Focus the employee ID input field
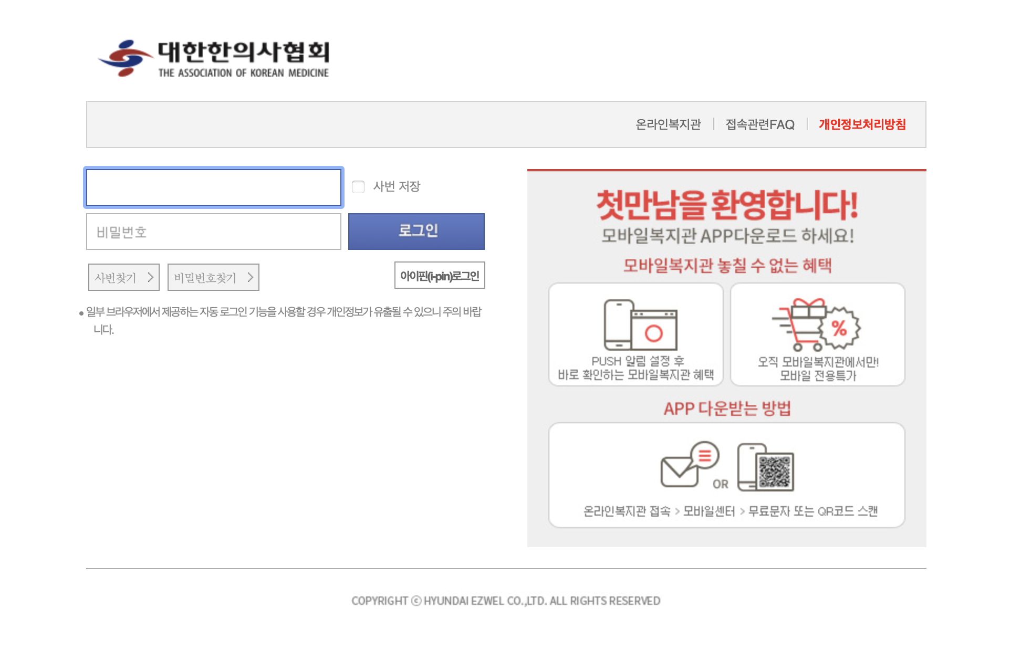 tap(214, 187)
